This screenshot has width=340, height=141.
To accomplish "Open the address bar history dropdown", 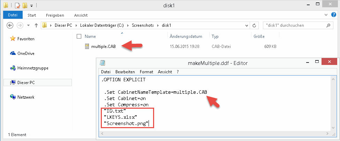I will pos(247,25).
